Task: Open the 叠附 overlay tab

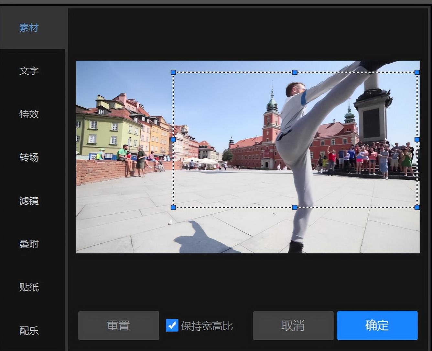Action: (x=29, y=244)
